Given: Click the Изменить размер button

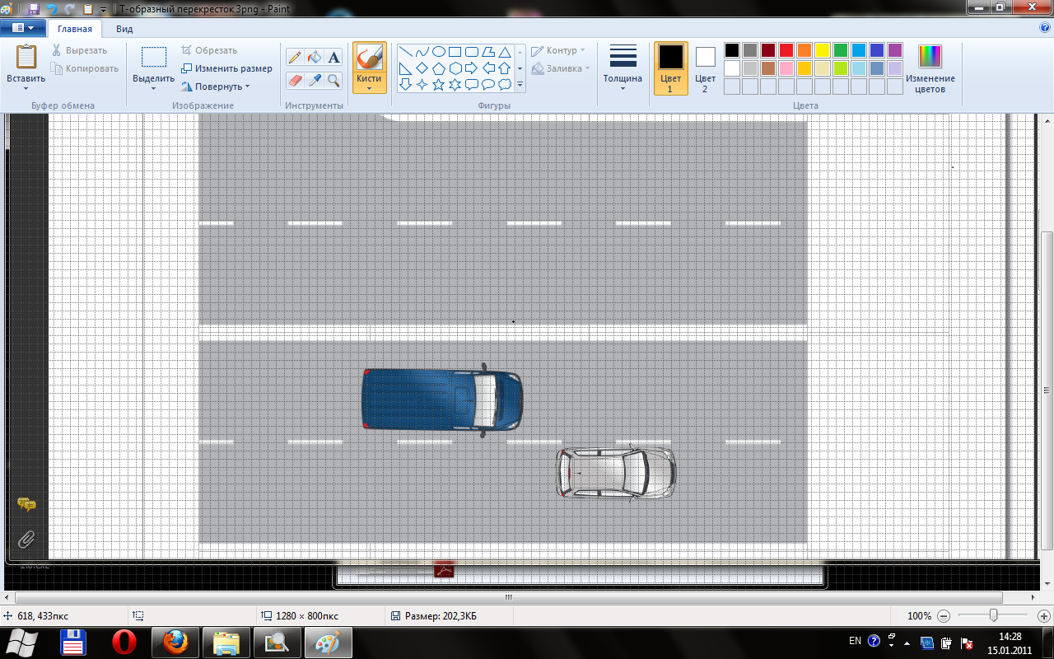Looking at the screenshot, I should pyautogui.click(x=227, y=68).
